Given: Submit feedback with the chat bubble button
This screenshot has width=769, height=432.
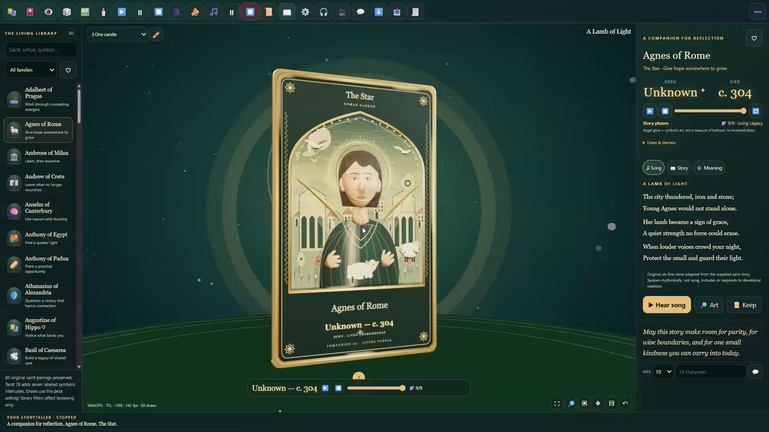Looking at the screenshot, I should coord(756,371).
